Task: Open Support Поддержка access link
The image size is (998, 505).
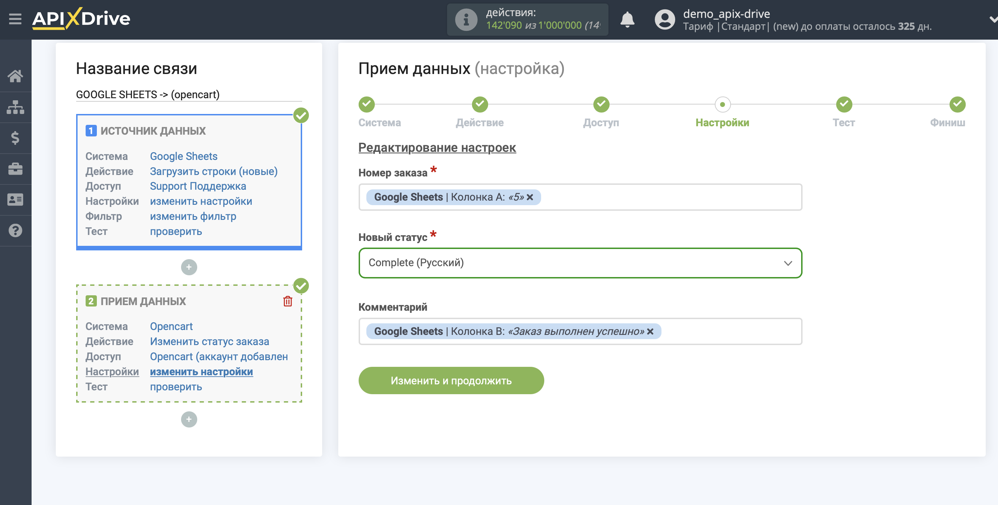Action: pyautogui.click(x=198, y=186)
